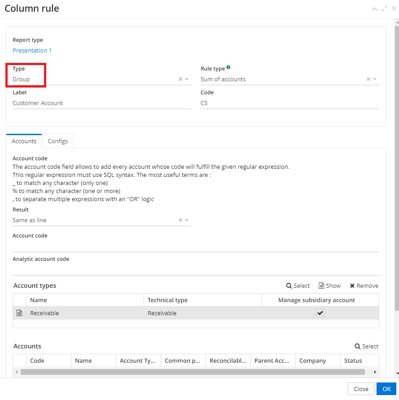The image size is (399, 400).
Task: Click the horizontal scrollbar in Accounts table
Action: 192,372
